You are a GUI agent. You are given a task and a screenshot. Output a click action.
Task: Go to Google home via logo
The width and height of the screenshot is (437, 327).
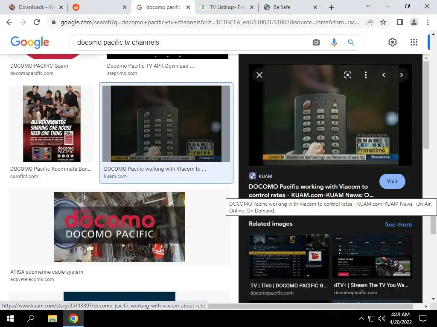pos(29,42)
